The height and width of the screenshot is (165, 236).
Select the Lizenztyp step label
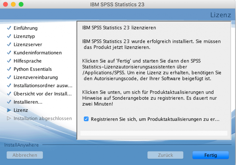24,36
